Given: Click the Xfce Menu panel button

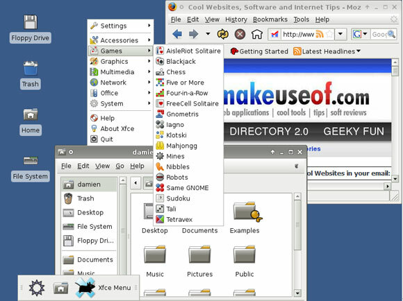Looking at the screenshot, I should (x=104, y=288).
